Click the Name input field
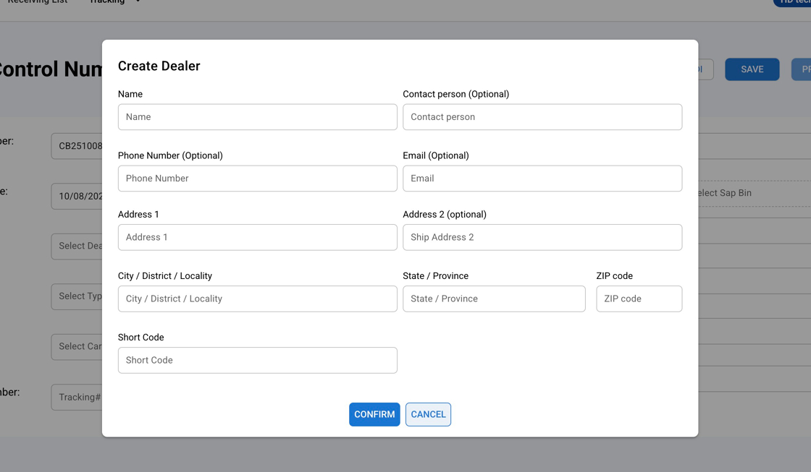811x472 pixels. click(257, 117)
